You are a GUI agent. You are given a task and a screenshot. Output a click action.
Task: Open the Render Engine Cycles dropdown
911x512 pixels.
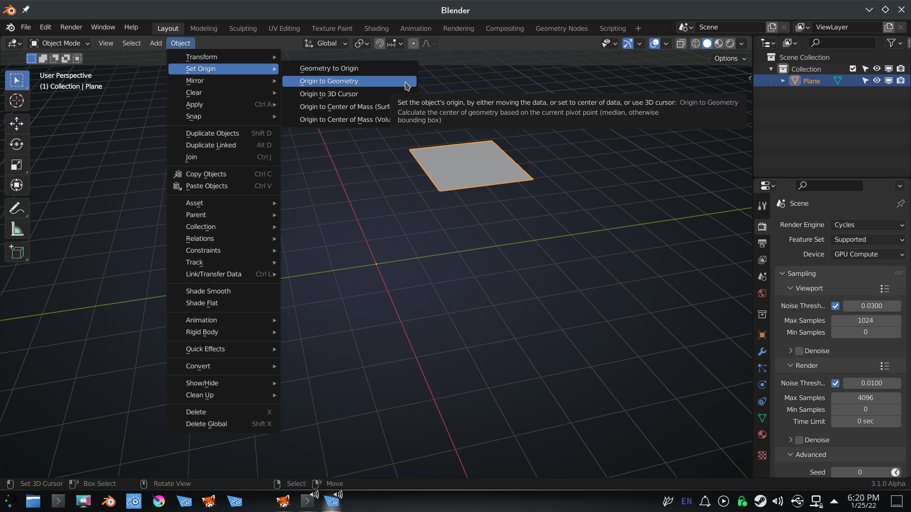click(868, 225)
